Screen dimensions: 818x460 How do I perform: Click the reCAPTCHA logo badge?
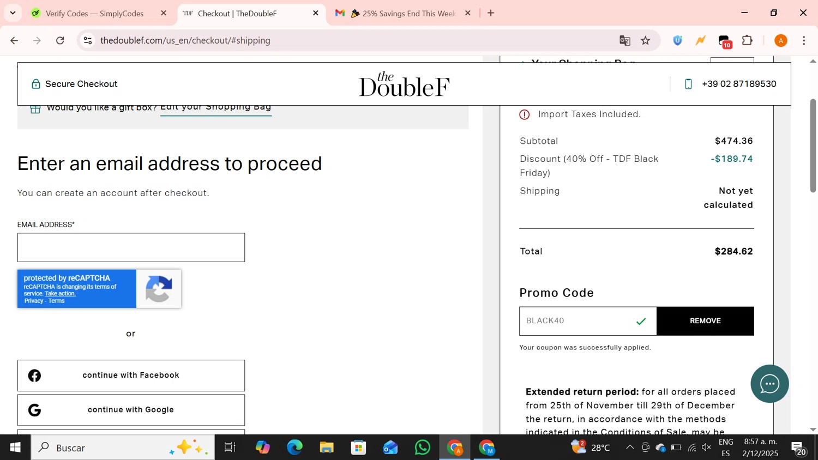coord(159,288)
